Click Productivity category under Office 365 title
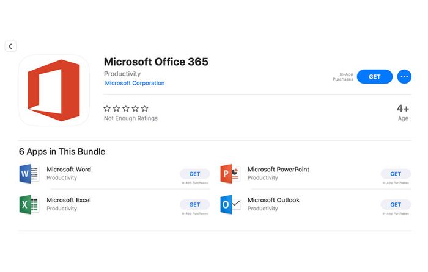 122,74
